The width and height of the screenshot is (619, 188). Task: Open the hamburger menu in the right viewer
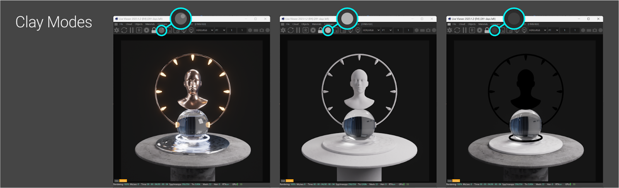click(449, 24)
